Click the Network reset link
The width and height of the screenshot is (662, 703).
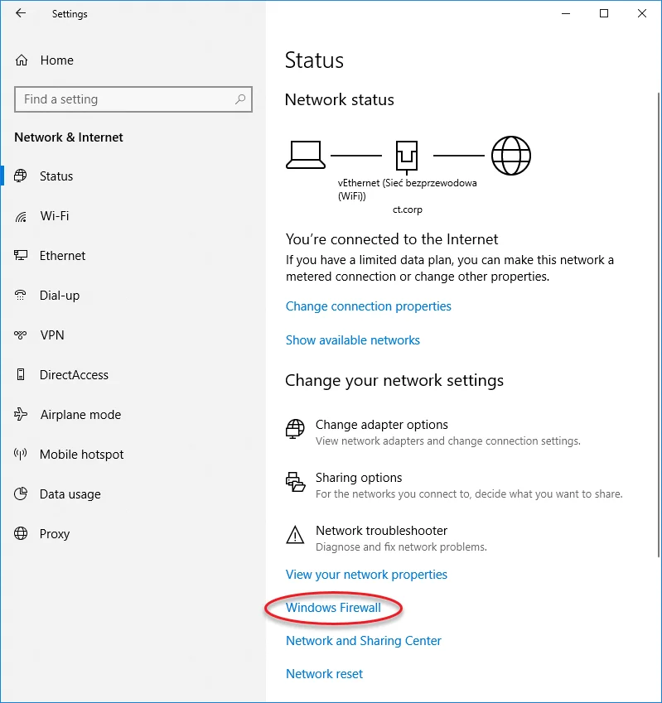point(324,673)
